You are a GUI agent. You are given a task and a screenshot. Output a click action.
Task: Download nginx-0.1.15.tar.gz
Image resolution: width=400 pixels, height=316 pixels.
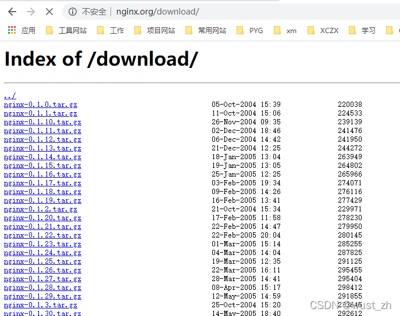pyautogui.click(x=42, y=166)
